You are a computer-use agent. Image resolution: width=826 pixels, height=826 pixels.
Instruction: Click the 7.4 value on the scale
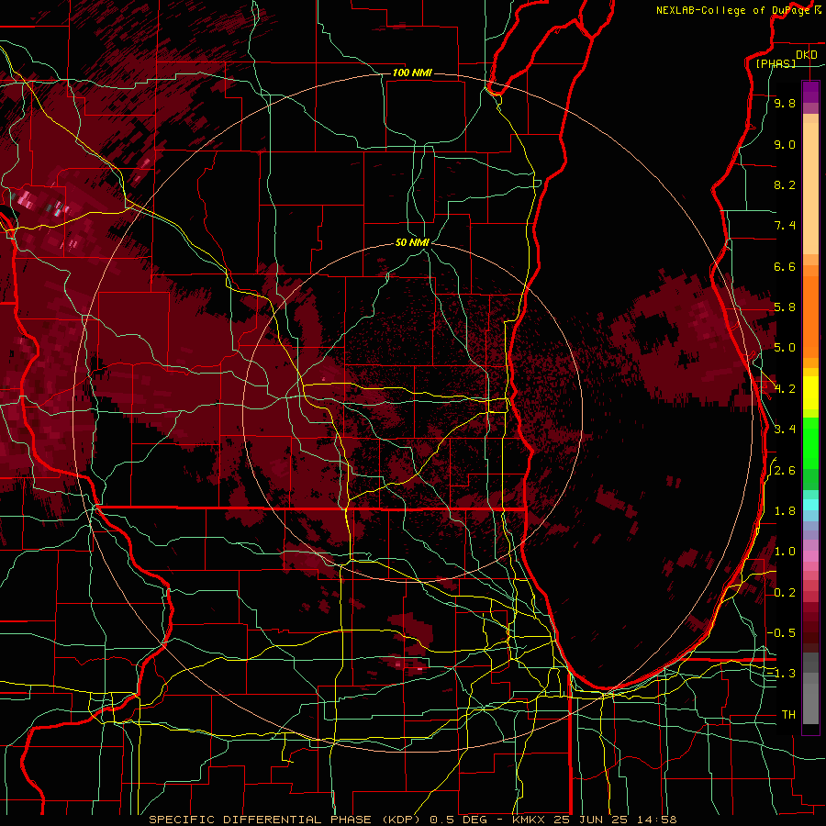click(x=785, y=226)
